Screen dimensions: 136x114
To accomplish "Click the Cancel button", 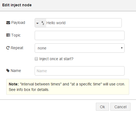I will click(x=120, y=107).
